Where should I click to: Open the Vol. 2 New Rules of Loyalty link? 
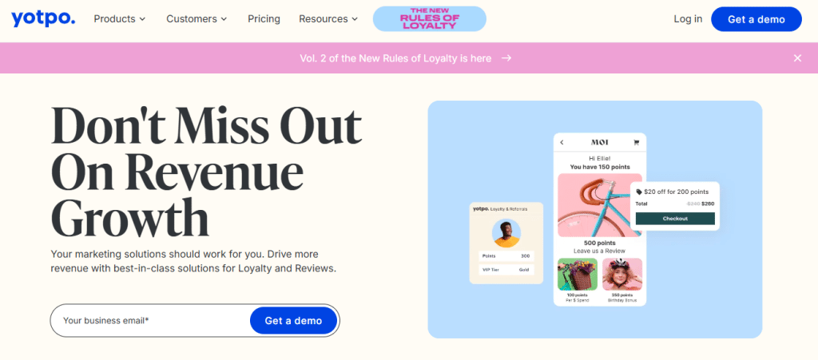click(x=395, y=58)
